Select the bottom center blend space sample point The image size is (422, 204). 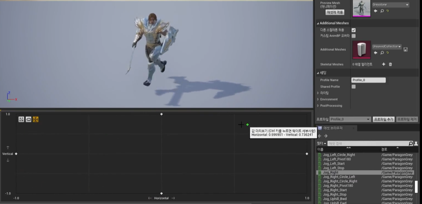click(x=161, y=193)
